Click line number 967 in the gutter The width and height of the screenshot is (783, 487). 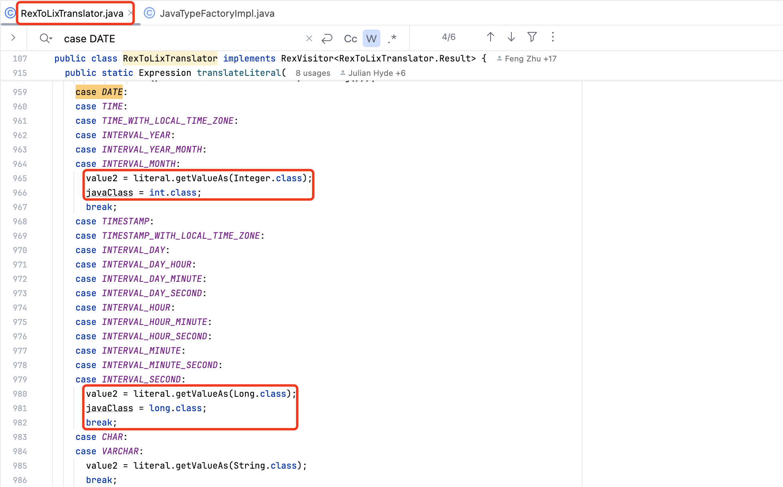pyautogui.click(x=20, y=207)
